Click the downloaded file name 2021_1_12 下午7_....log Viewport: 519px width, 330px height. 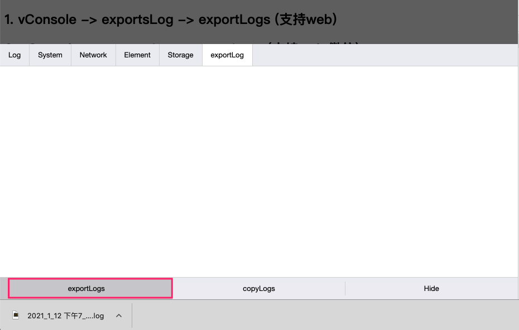click(65, 316)
